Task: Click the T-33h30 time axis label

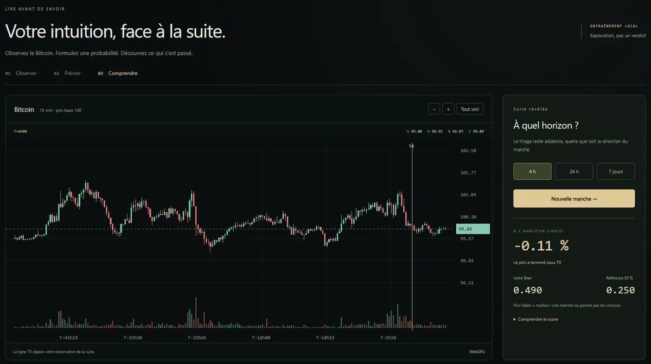Action: click(133, 338)
